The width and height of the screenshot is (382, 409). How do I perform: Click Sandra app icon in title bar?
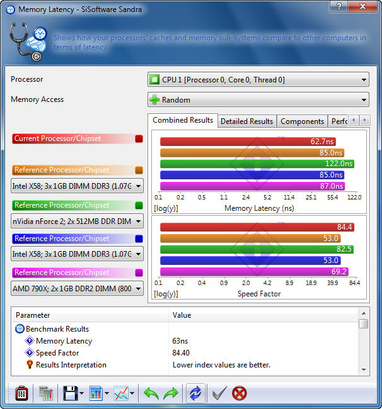click(x=11, y=9)
